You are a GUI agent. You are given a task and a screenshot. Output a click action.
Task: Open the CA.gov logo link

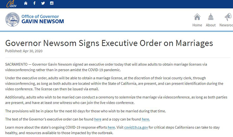pos(11,4)
